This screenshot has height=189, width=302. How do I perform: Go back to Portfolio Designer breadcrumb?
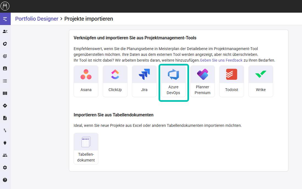(37, 19)
